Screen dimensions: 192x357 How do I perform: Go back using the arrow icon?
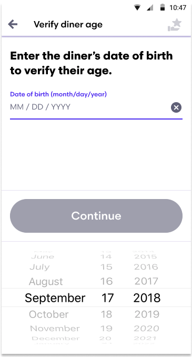click(13, 24)
